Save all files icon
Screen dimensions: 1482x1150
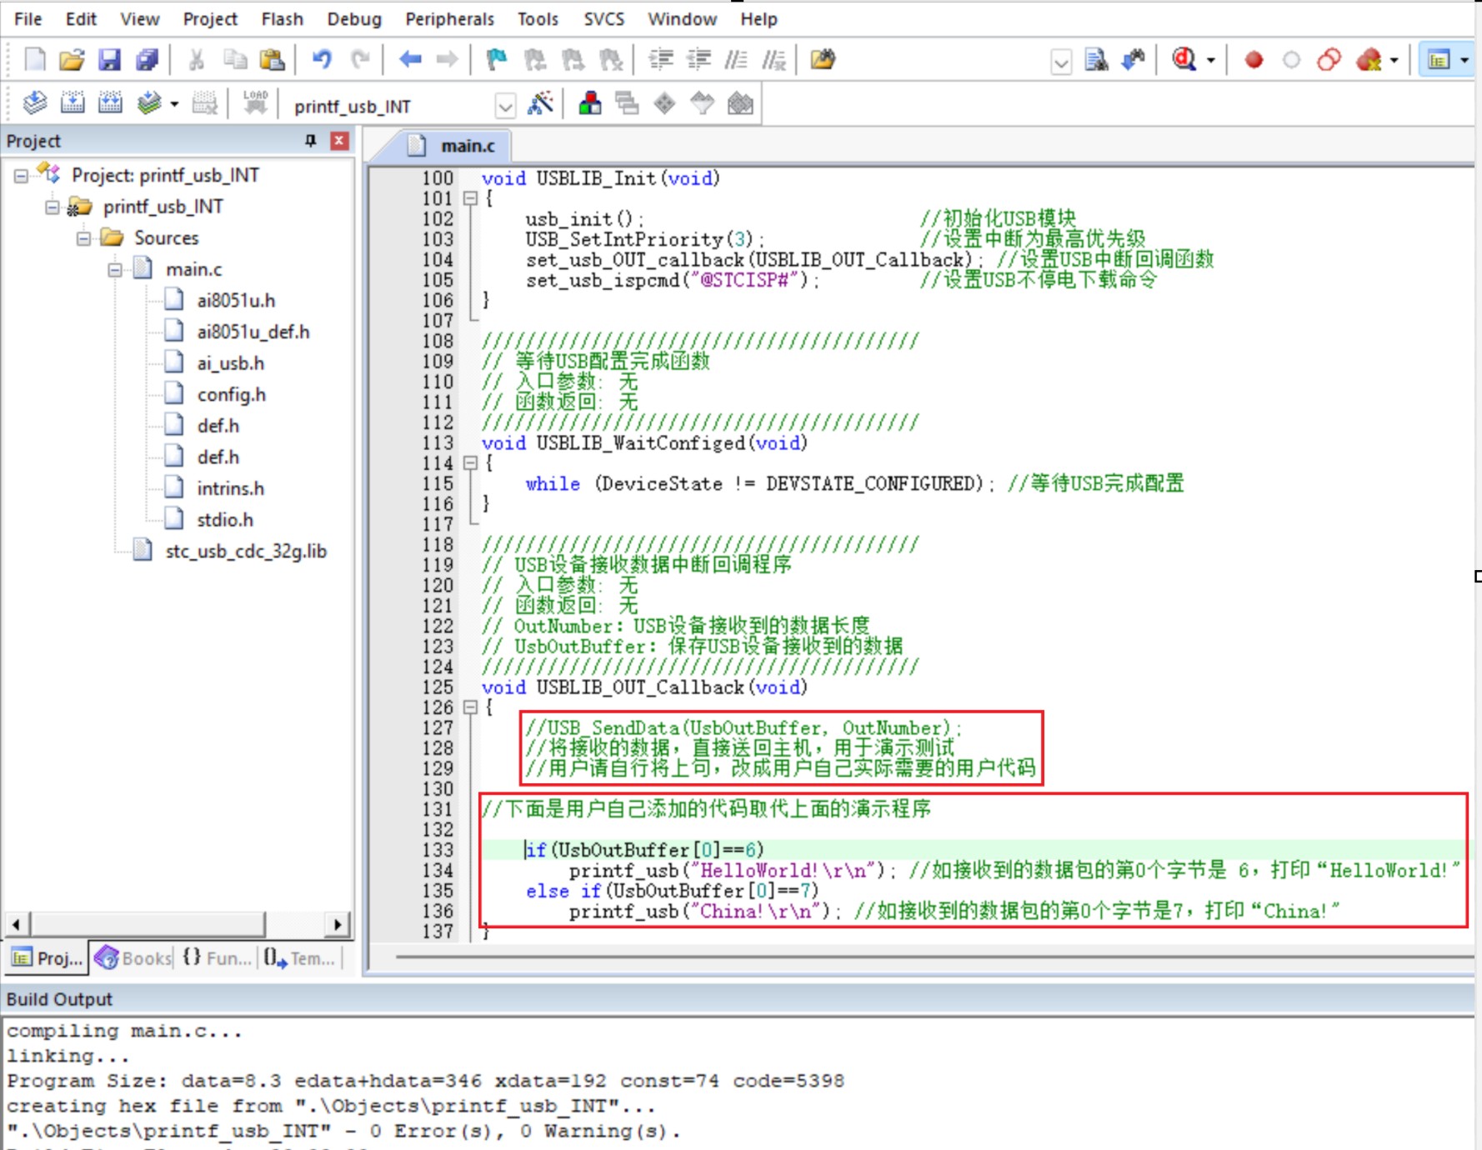pyautogui.click(x=148, y=60)
